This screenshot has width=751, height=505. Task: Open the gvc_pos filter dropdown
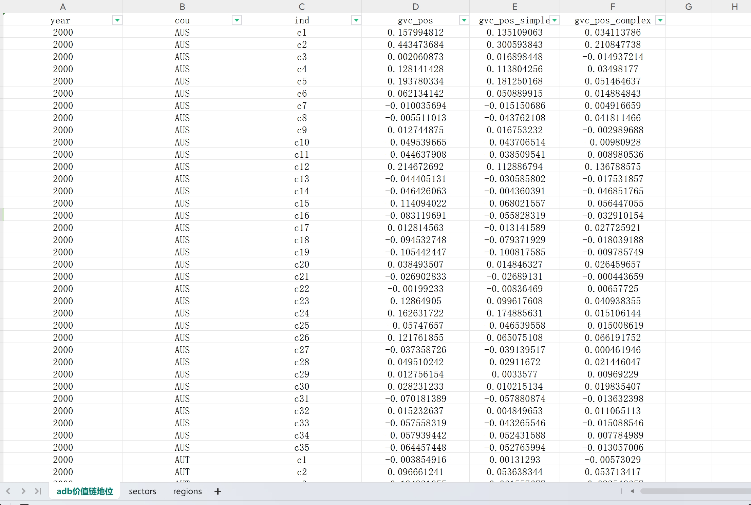pyautogui.click(x=464, y=20)
